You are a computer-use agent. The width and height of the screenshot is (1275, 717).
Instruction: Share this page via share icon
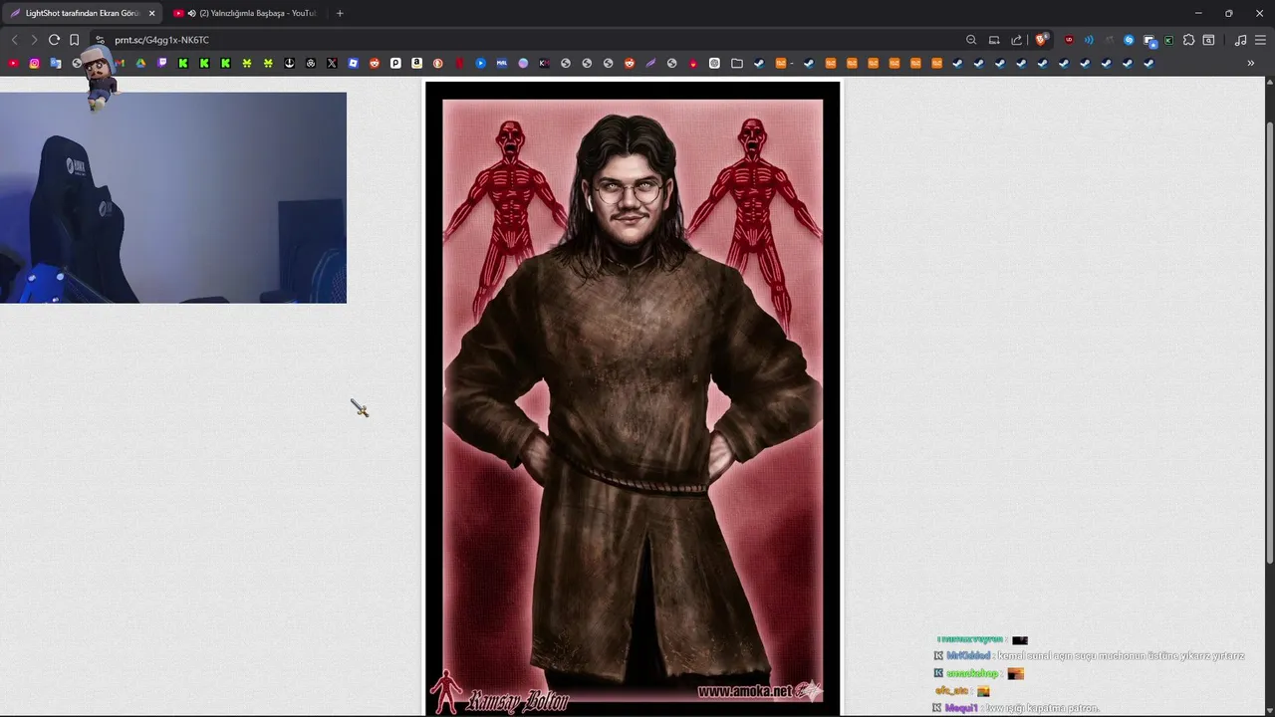(x=1016, y=40)
